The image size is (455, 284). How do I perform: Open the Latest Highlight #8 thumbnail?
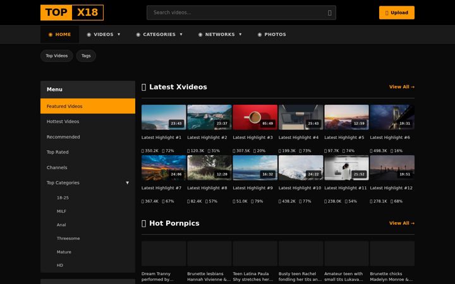(209, 167)
